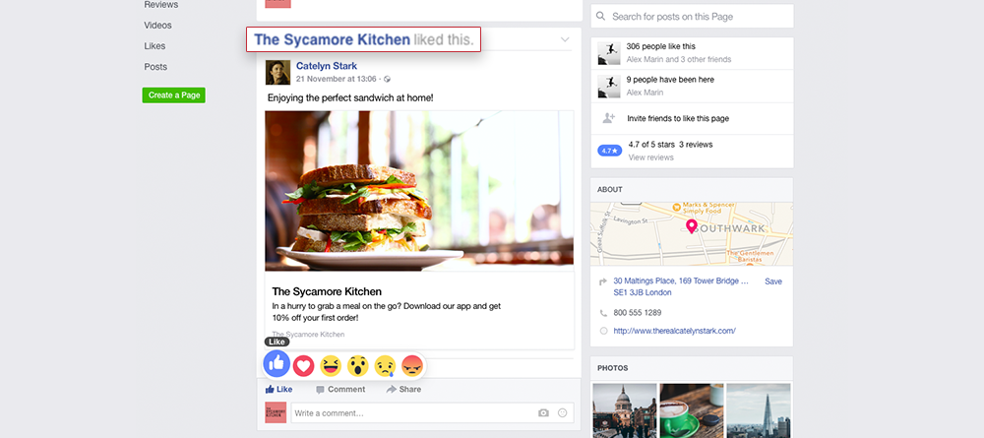Click the Comment button under the post
Viewport: 984px width, 438px height.
(x=340, y=389)
